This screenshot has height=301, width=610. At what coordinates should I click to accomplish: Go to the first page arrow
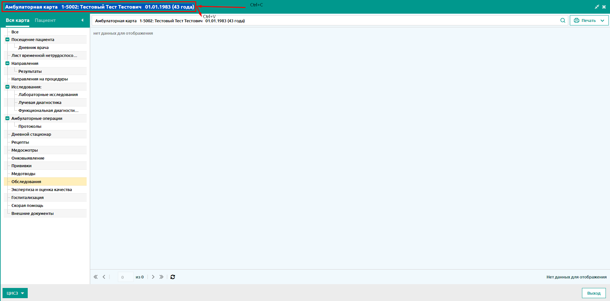96,277
